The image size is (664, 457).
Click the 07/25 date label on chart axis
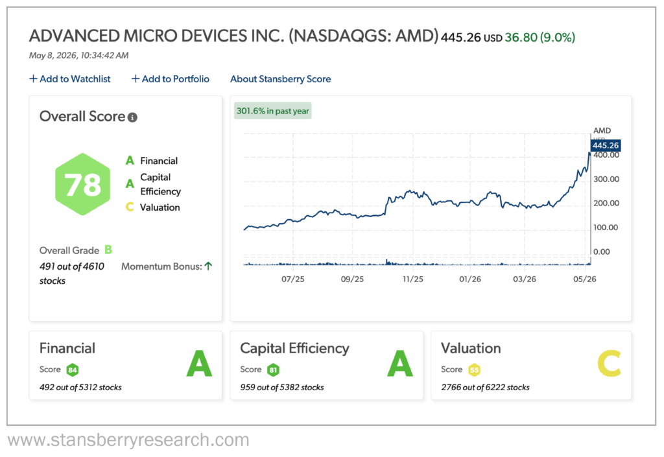[x=293, y=279]
